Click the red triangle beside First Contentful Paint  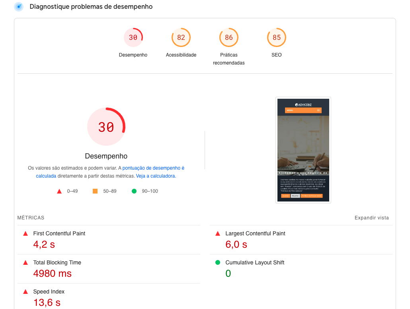[25, 234]
